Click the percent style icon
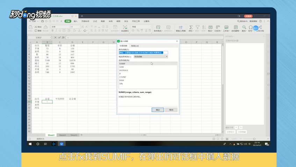The image size is (296, 167). coord(138,30)
